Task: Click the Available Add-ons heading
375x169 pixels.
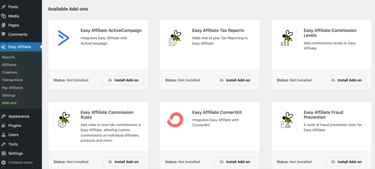Action: coord(68,9)
